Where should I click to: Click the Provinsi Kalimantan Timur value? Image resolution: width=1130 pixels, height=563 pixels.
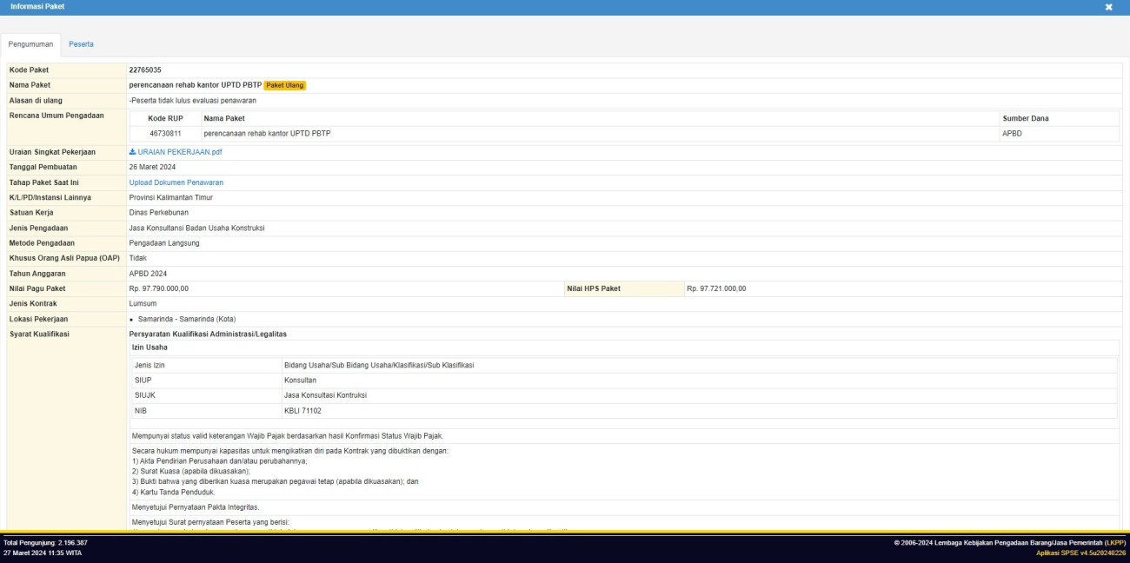(170, 197)
